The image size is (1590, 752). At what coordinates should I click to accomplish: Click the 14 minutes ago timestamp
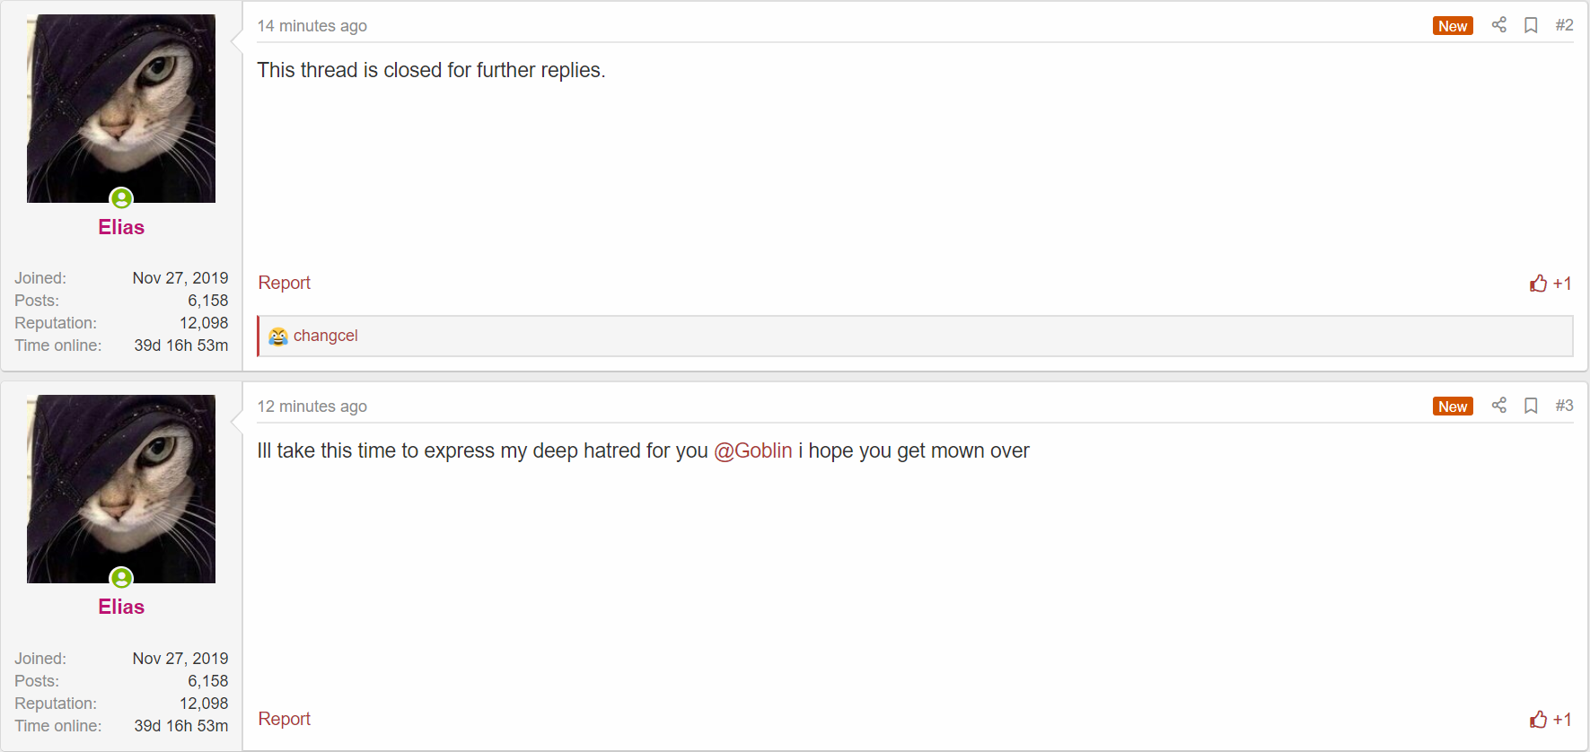(x=312, y=26)
